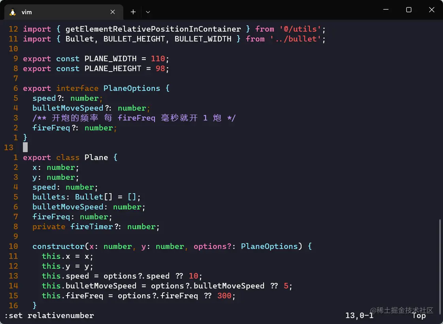Viewport: 443px width, 324px height.
Task: Click the block cursor on line 13
Action: (x=25, y=147)
